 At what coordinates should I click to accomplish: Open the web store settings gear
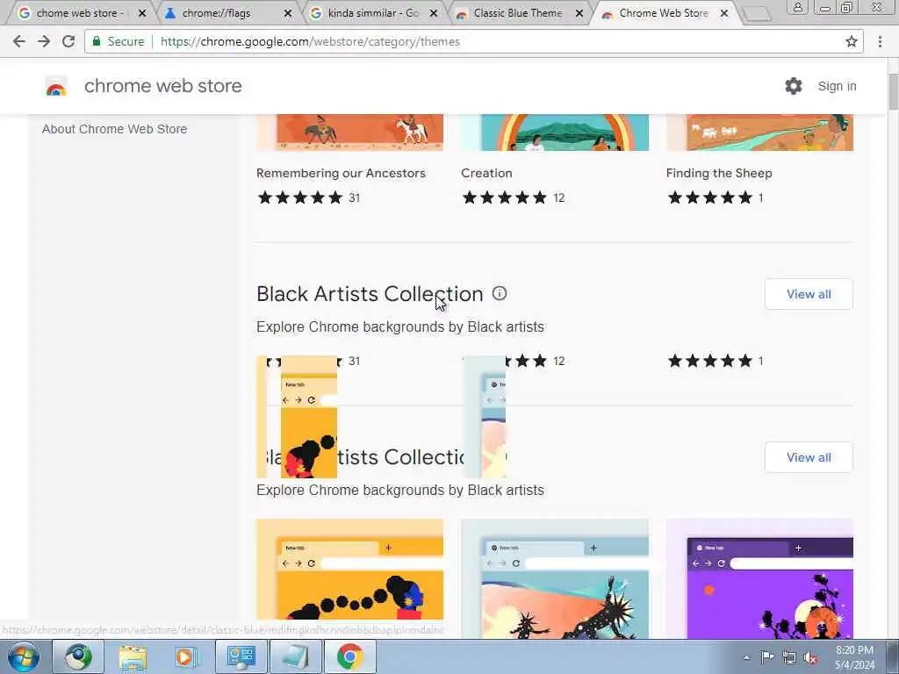click(794, 86)
